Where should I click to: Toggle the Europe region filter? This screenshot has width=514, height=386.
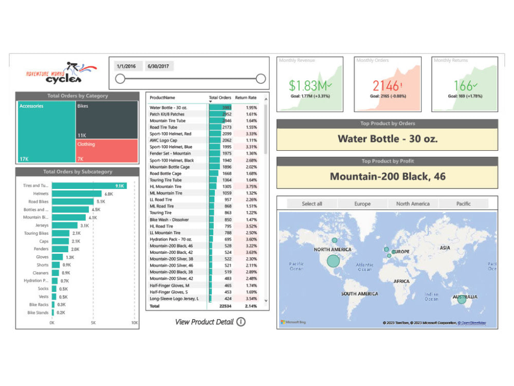coord(362,204)
